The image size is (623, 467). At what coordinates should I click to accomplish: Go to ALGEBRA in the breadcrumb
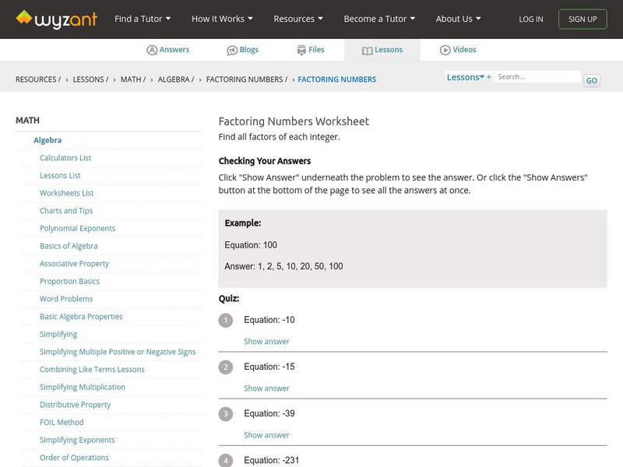click(x=175, y=79)
